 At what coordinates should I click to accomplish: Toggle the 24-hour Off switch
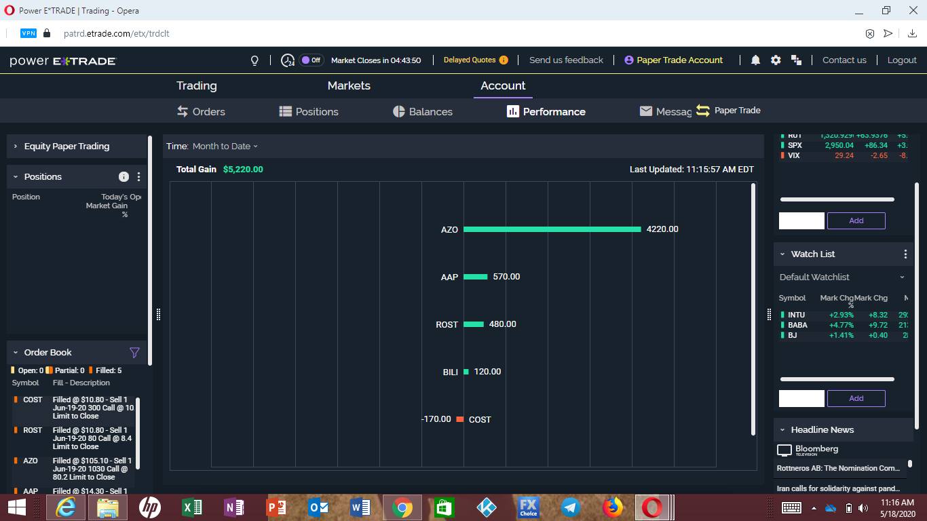[311, 60]
